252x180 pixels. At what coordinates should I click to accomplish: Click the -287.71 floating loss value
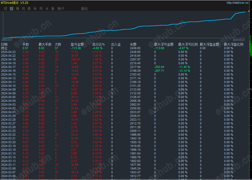pyautogui.click(x=159, y=71)
